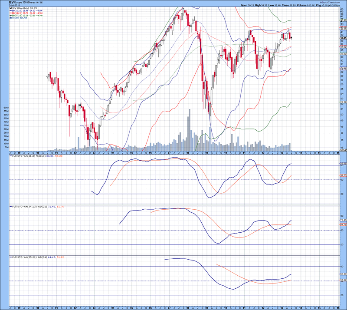The width and height of the screenshot is (347, 310).
Task: Click the IEV (Monthly) candlestick legend icon
Action: click(11, 8)
